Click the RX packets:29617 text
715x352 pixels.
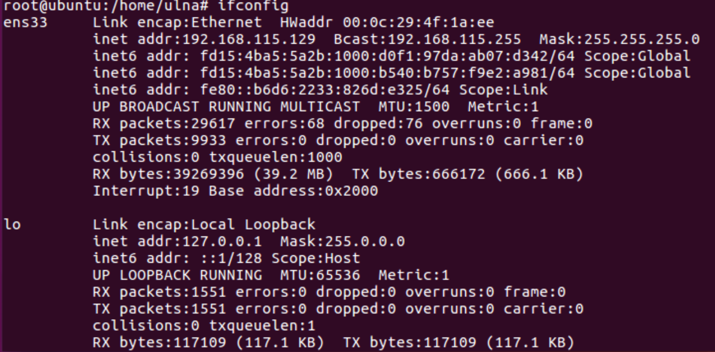(164, 123)
